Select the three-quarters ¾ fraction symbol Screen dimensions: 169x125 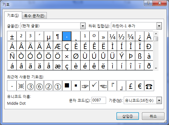click(130, 36)
